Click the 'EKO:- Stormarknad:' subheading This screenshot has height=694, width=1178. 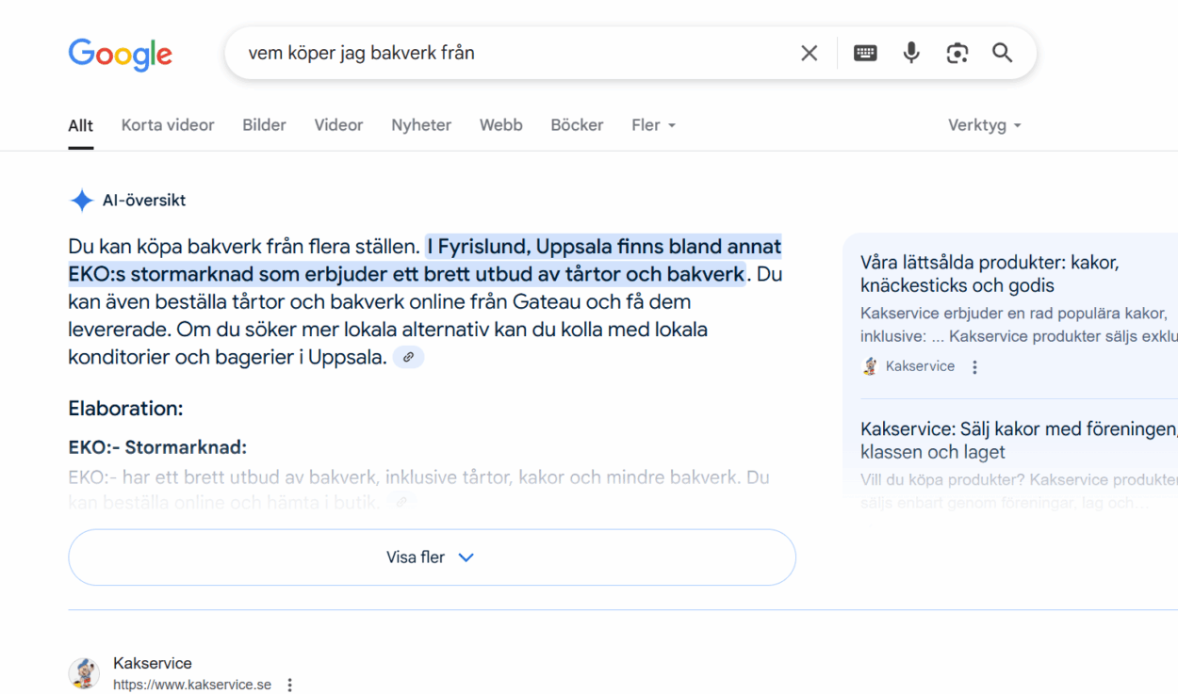point(157,447)
